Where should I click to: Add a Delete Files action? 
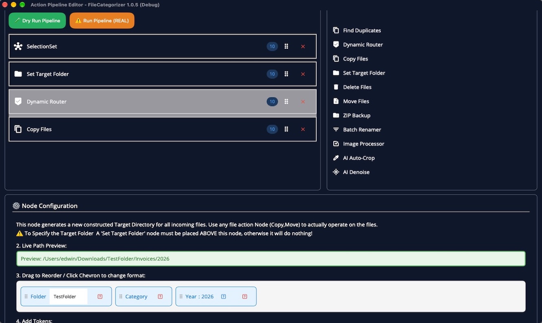(x=357, y=87)
